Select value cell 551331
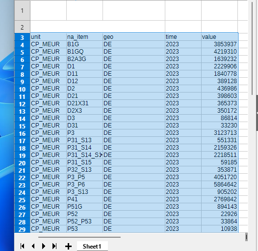This screenshot has height=251, width=258. (x=220, y=140)
